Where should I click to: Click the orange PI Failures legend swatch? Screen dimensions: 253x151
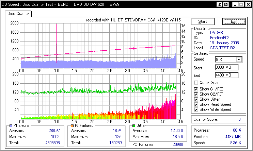click(x=72, y=126)
